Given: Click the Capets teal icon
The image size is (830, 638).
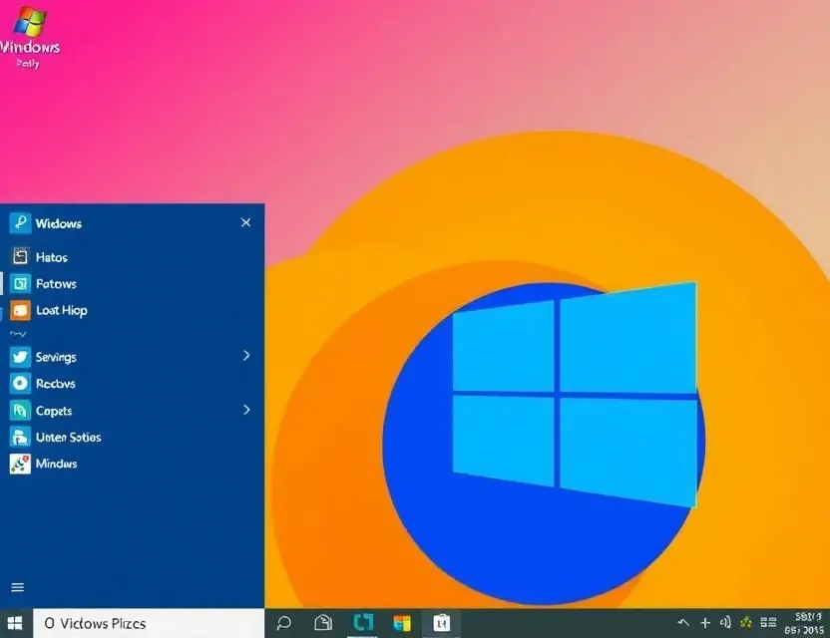Looking at the screenshot, I should click(x=20, y=410).
